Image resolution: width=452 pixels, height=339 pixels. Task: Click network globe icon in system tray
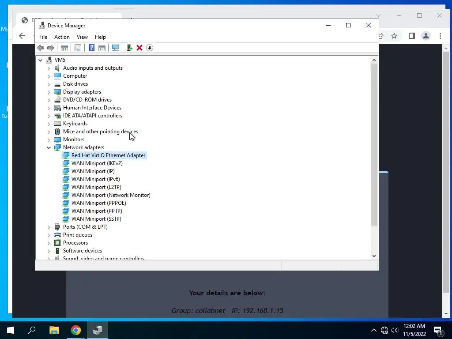click(x=384, y=330)
